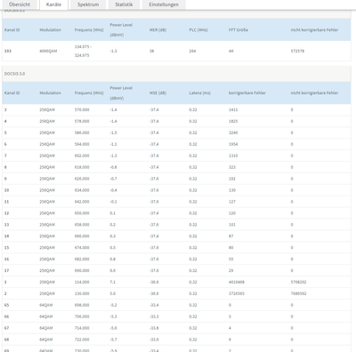This screenshot has height=352, width=356.
Task: Open the Übersicht tab
Action: (20, 4)
